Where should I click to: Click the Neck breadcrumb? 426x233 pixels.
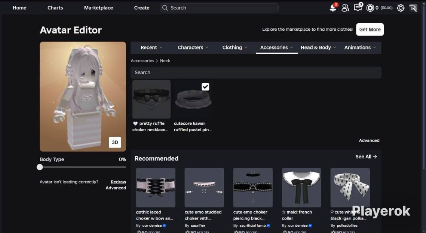click(165, 61)
